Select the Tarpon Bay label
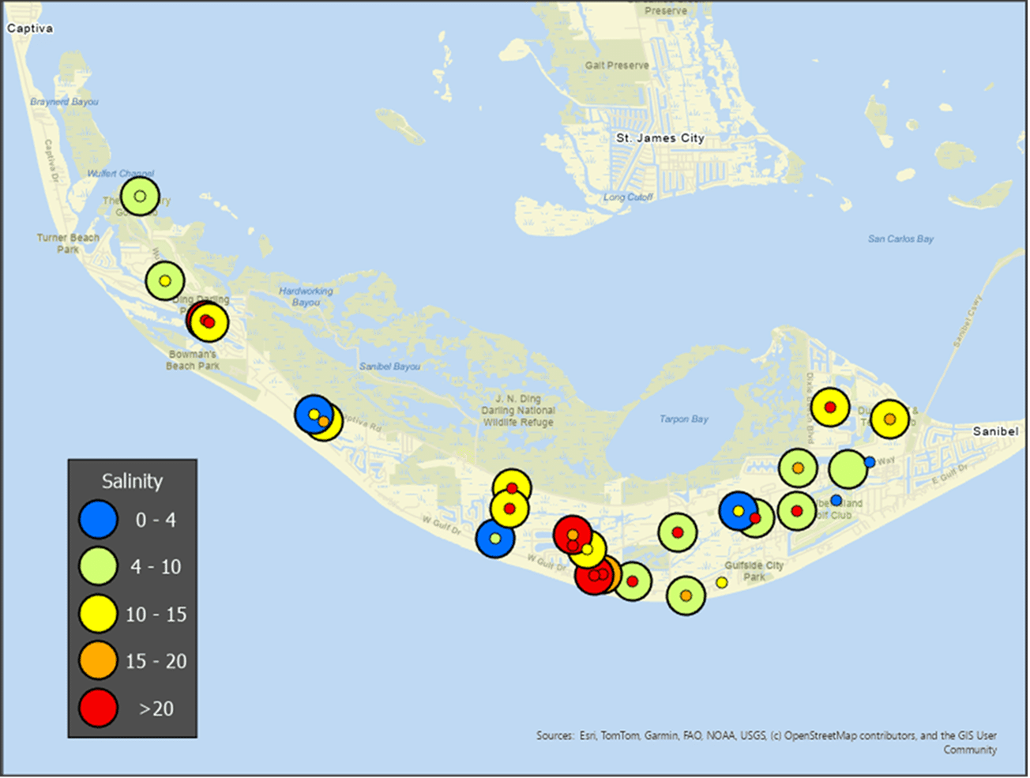1030x778 pixels. coord(683,419)
